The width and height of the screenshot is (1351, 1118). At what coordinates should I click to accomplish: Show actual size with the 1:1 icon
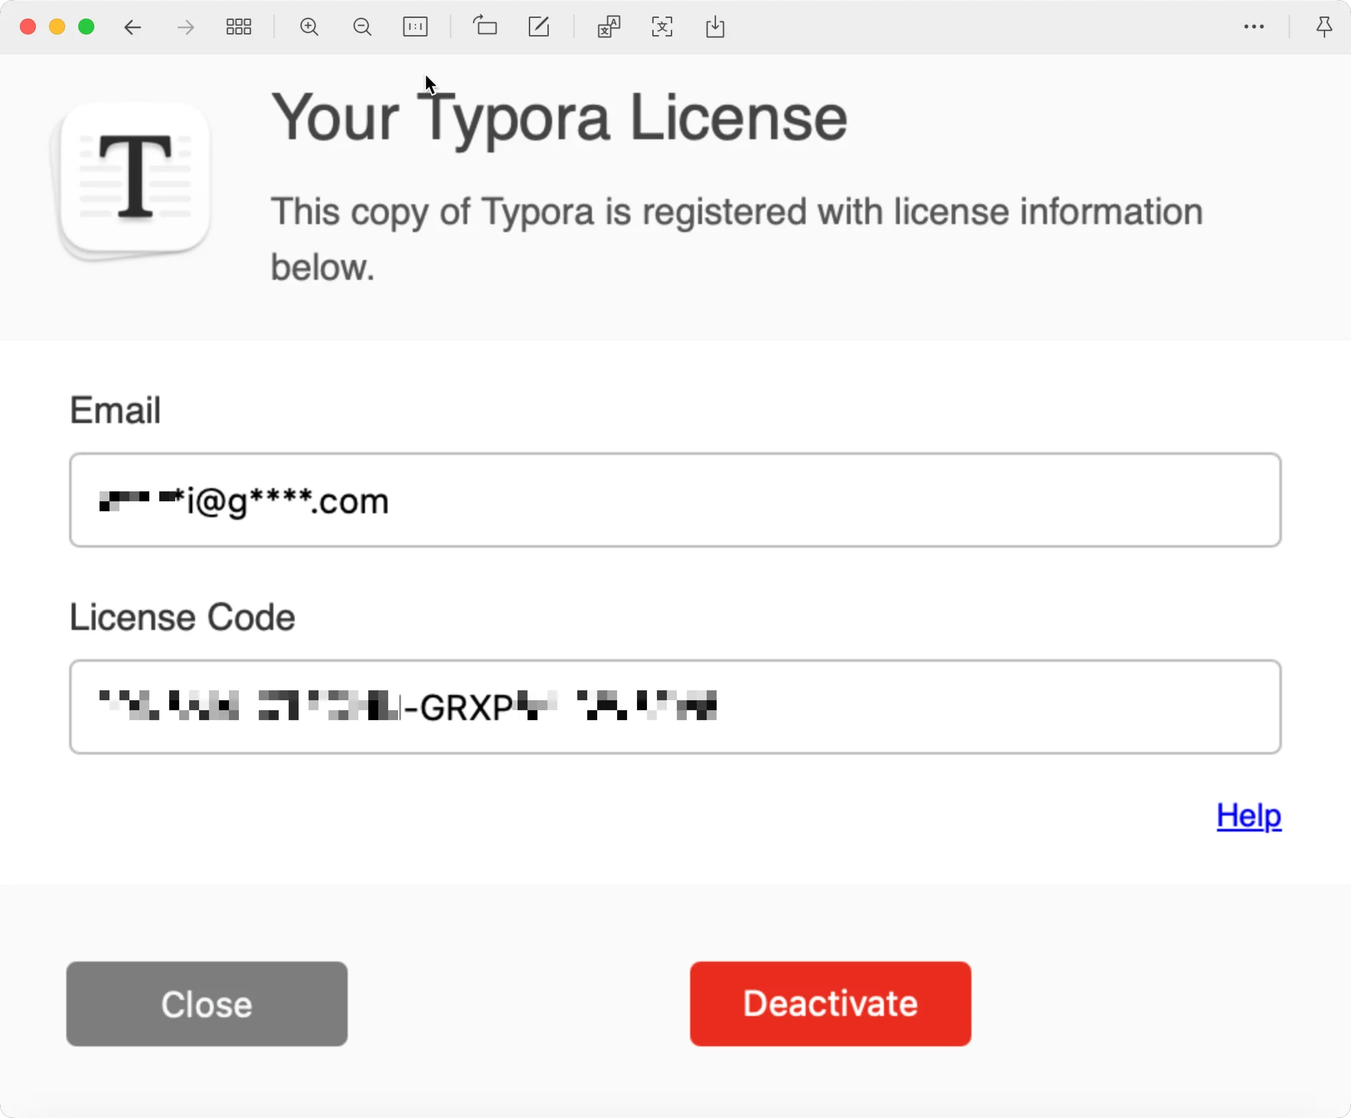[415, 27]
